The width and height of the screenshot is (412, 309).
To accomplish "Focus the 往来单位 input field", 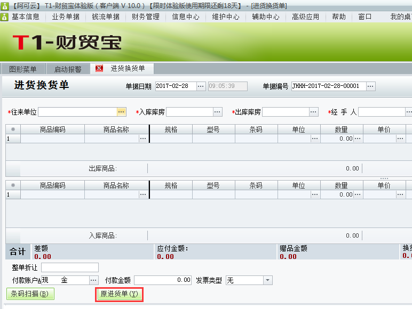I will click(77, 112).
